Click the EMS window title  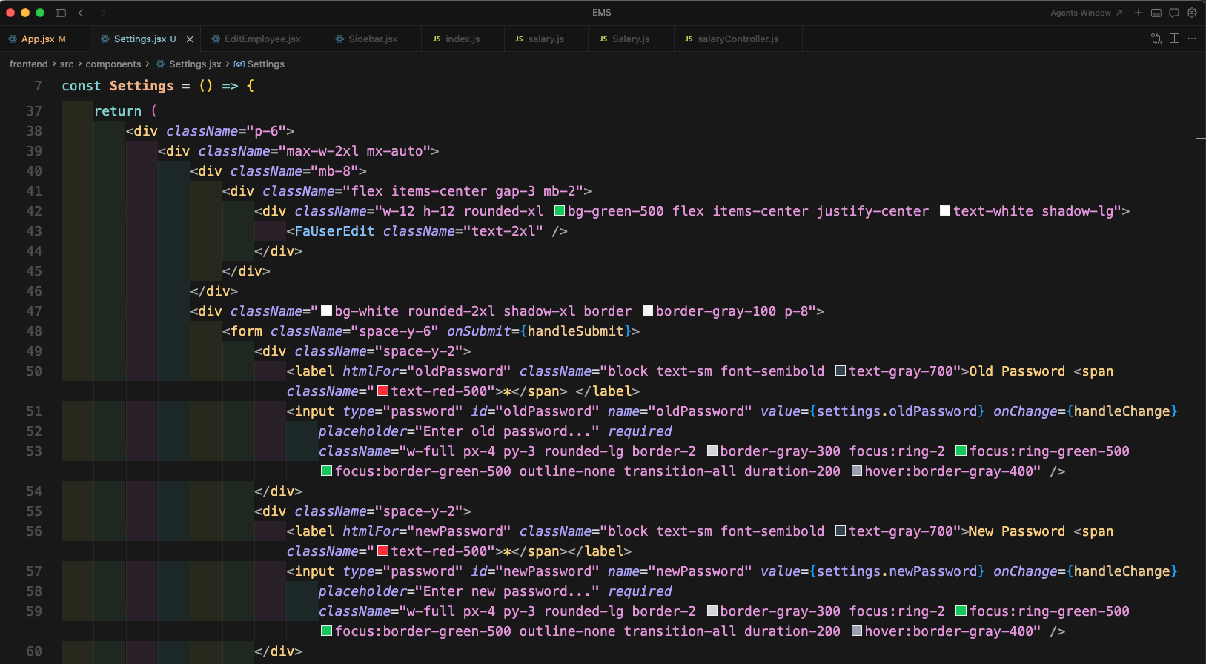point(602,13)
